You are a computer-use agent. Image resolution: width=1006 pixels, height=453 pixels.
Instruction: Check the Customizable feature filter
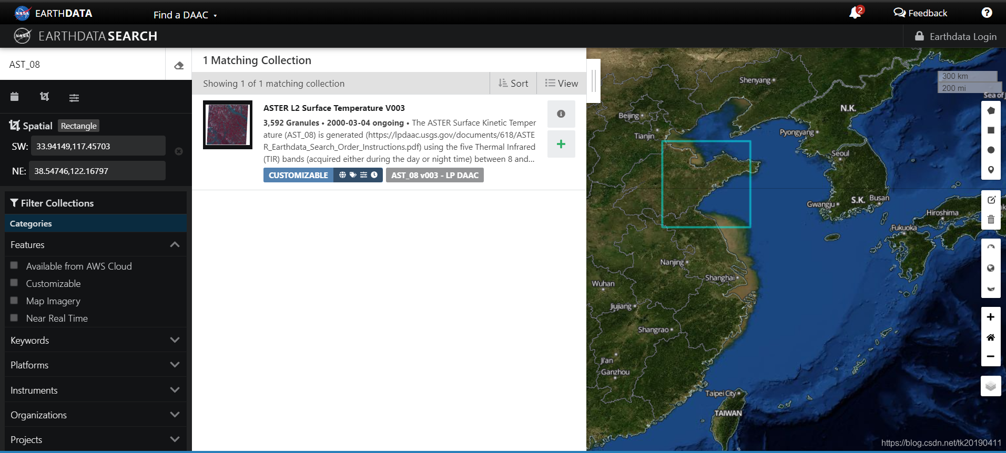click(14, 283)
